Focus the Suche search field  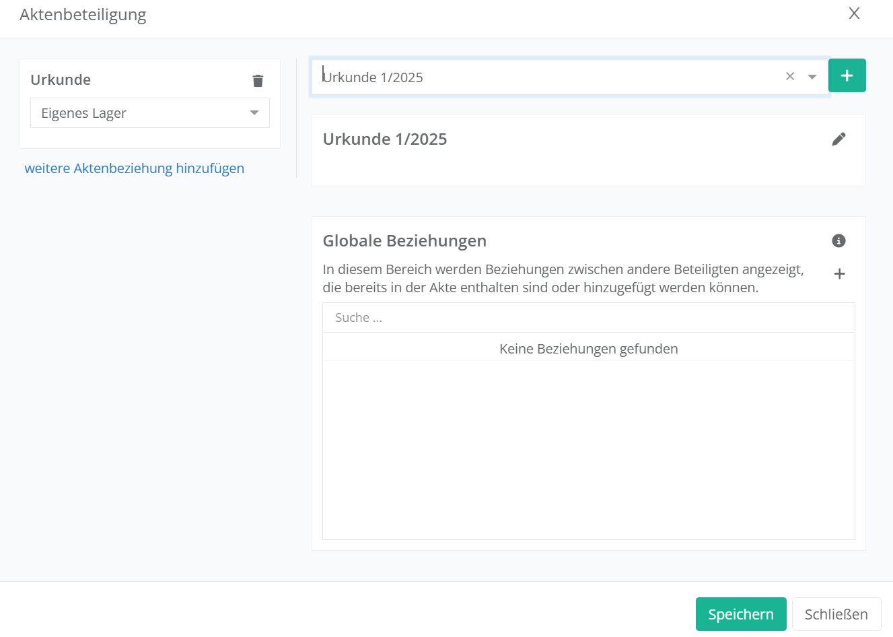(x=588, y=318)
